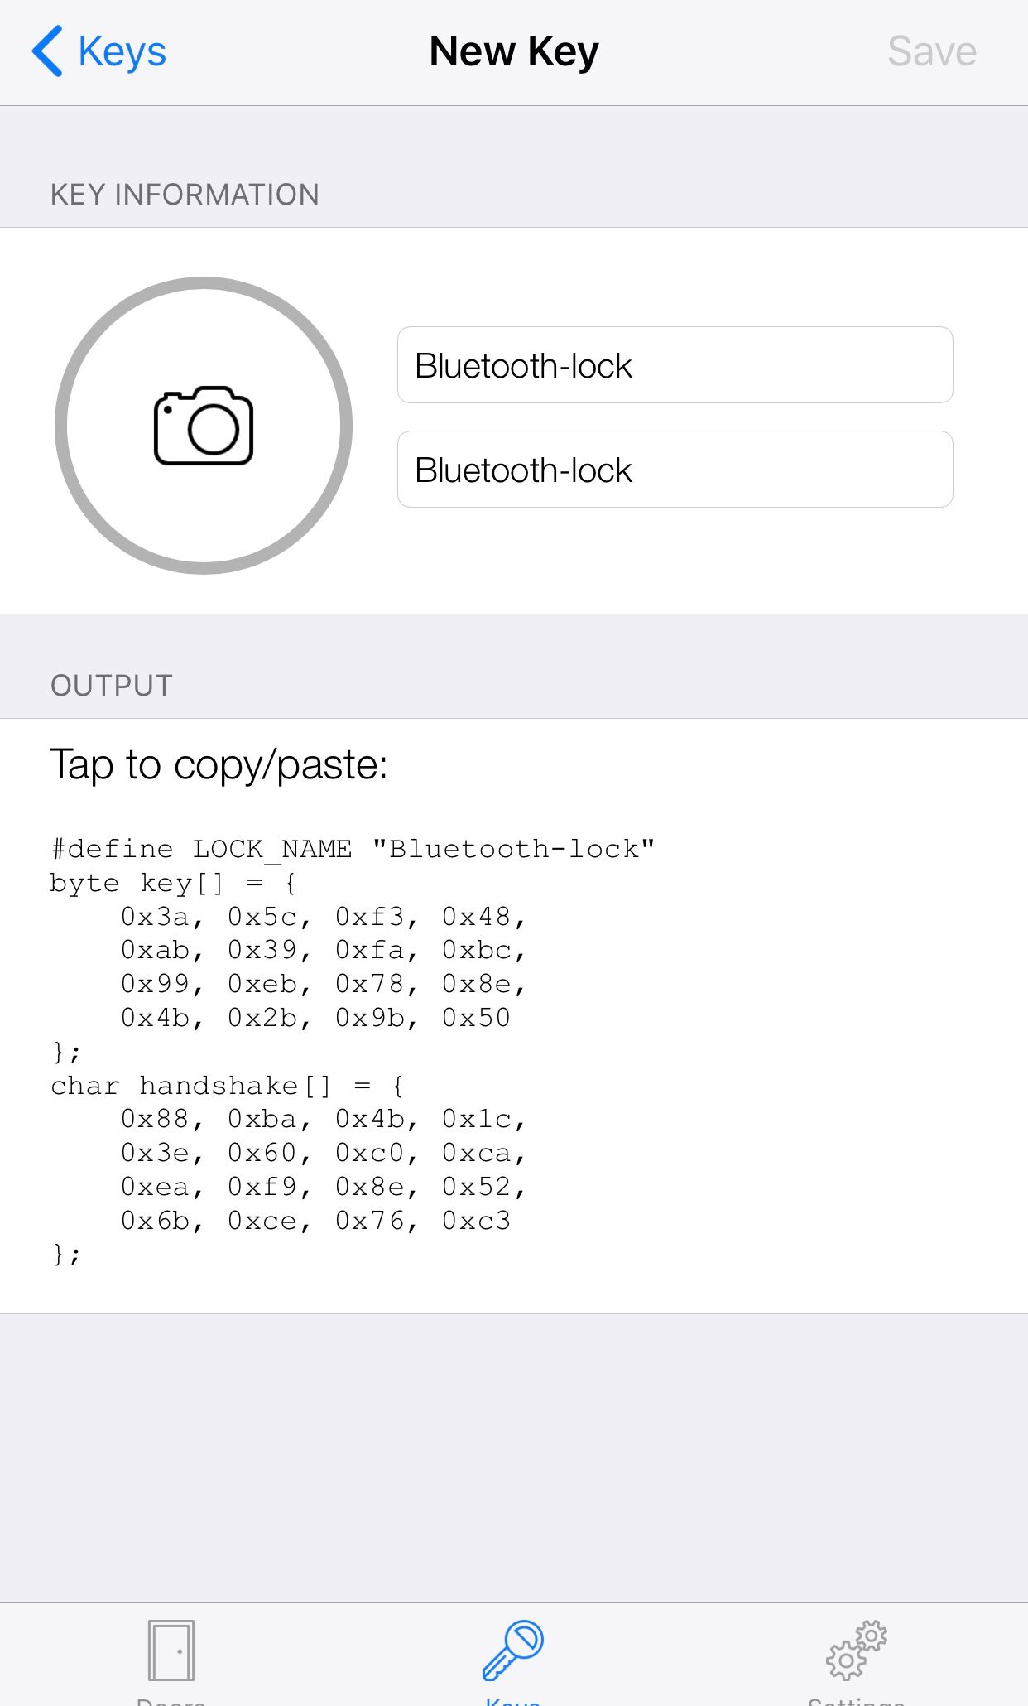Tap the back chevron arrow

47,51
